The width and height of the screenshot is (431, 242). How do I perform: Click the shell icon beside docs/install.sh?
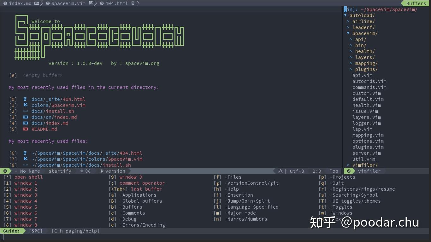click(x=25, y=111)
